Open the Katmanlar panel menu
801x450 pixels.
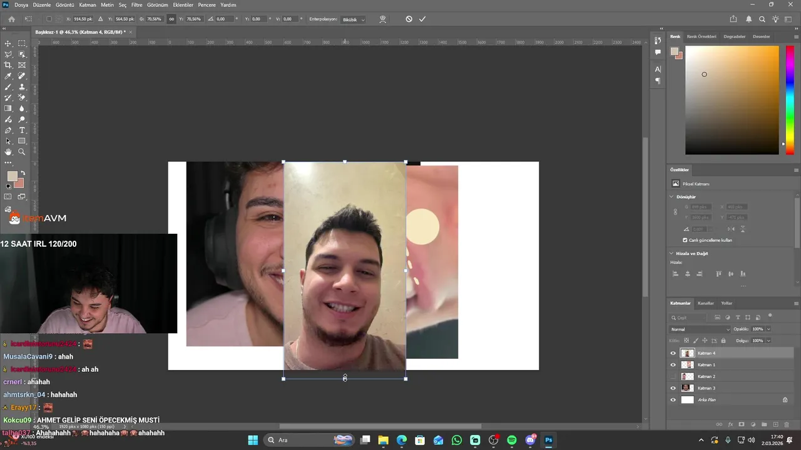point(796,303)
